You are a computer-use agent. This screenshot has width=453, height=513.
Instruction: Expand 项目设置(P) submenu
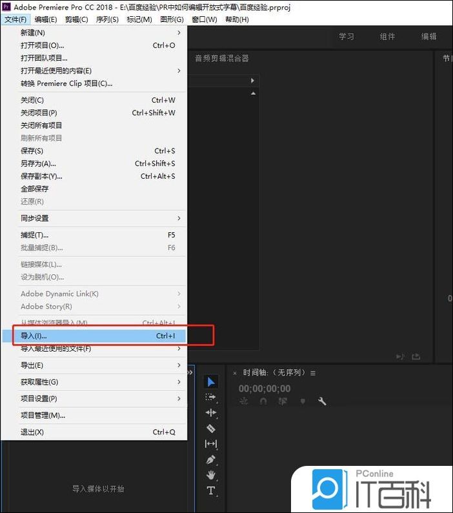tap(94, 399)
